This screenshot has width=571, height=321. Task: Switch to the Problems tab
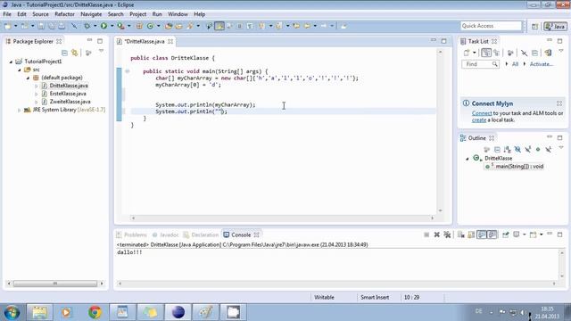tap(131, 235)
